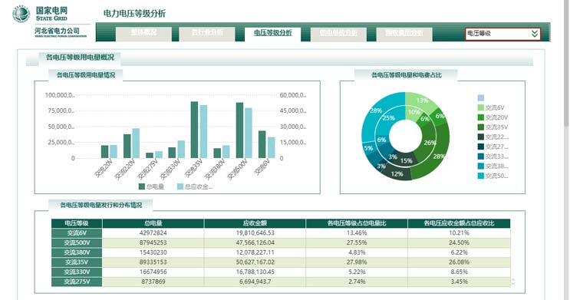Click the 各电压等级占总电量比 column header
570x300 pixels.
pyautogui.click(x=357, y=223)
